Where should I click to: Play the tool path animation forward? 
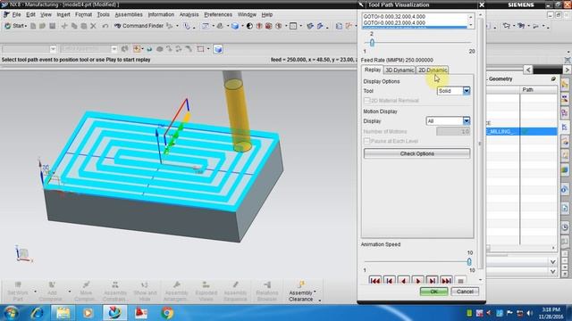417,281
